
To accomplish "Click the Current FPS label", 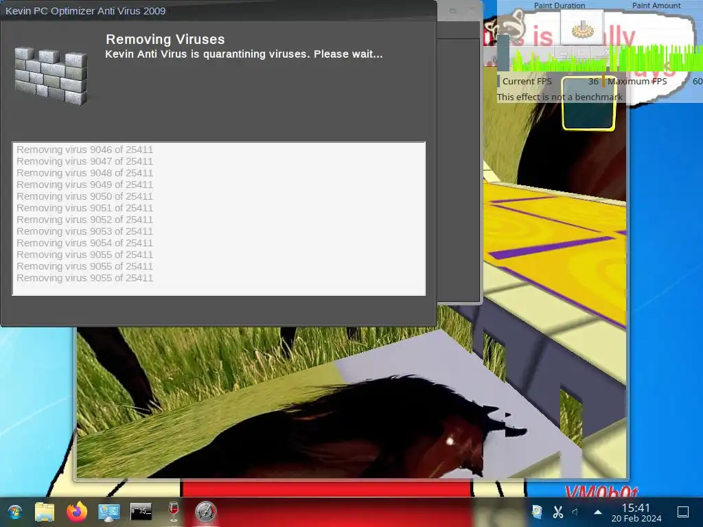I will pos(527,82).
